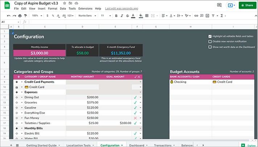
Task: Open horizontal align options
Action: (x=165, y=16)
